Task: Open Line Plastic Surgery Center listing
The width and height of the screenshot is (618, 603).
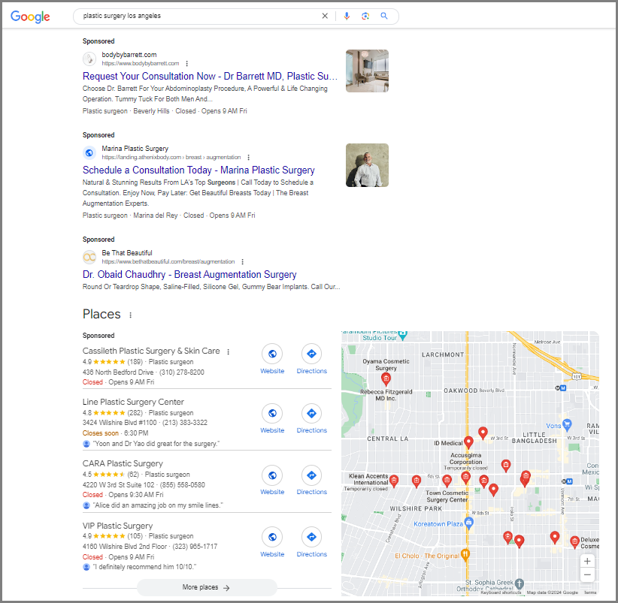Action: point(133,402)
